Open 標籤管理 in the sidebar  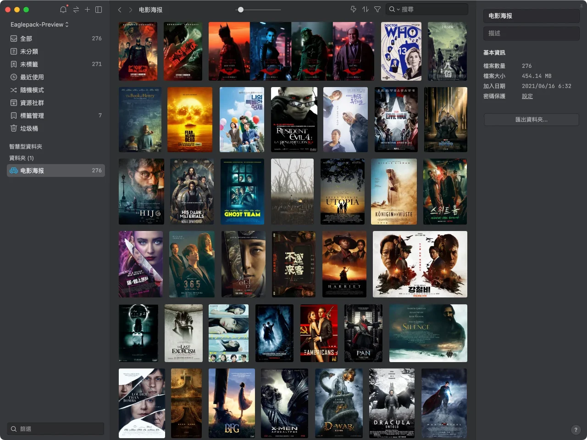(56, 115)
